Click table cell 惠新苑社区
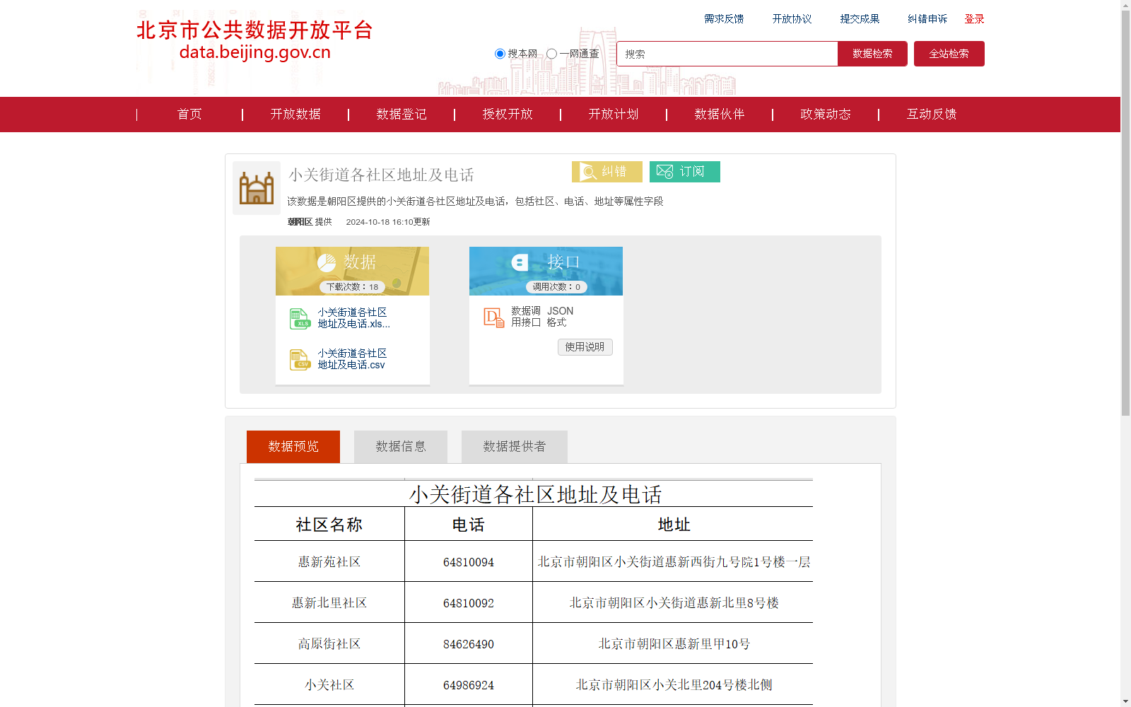1131x707 pixels. coord(329,562)
